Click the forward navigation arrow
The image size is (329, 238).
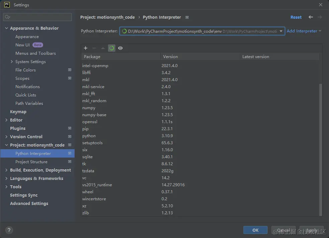[x=320, y=17]
